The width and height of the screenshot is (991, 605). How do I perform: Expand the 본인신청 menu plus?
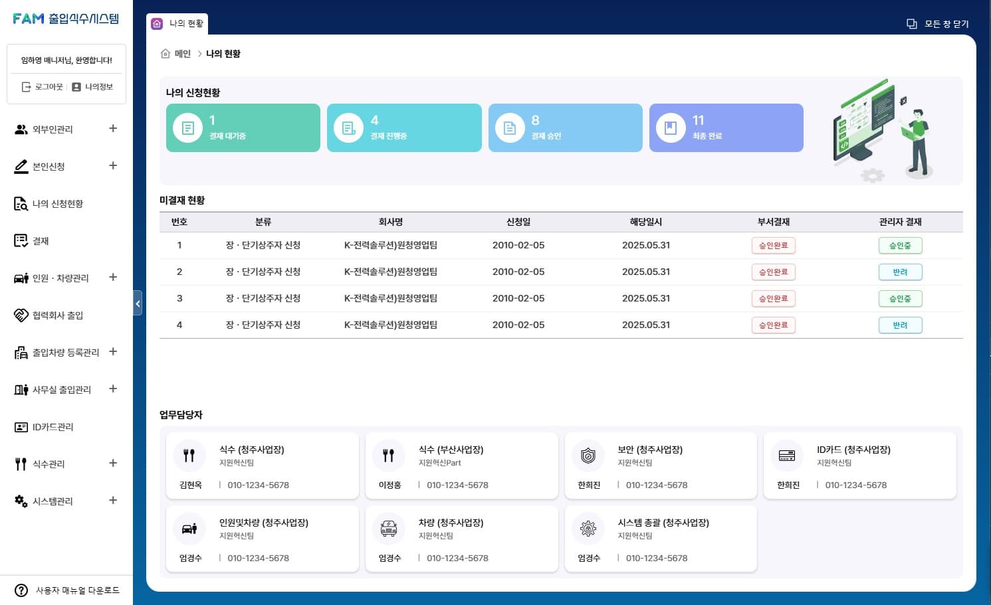coord(113,165)
